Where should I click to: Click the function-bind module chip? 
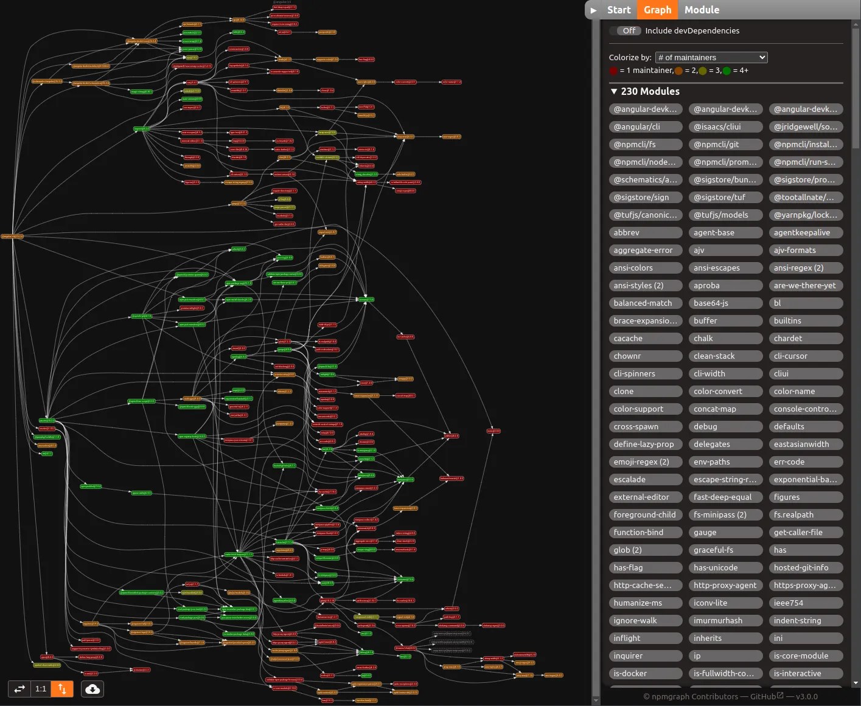pyautogui.click(x=646, y=532)
